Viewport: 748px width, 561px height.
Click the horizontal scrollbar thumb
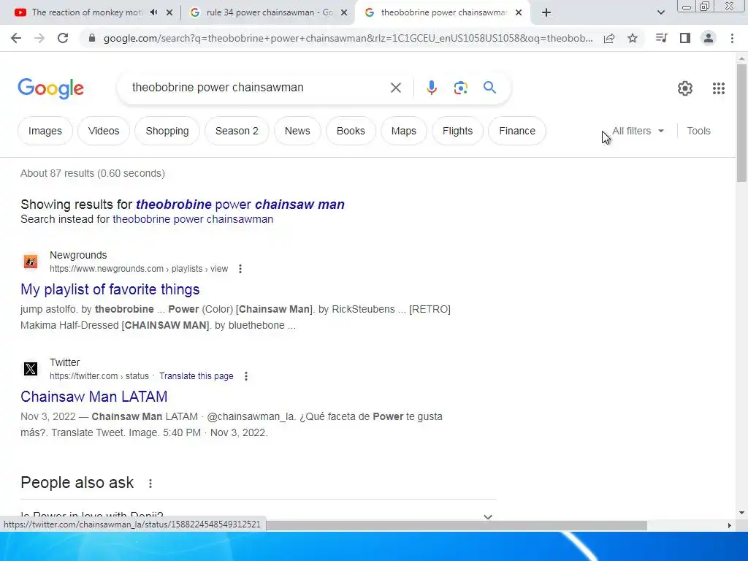click(x=456, y=525)
